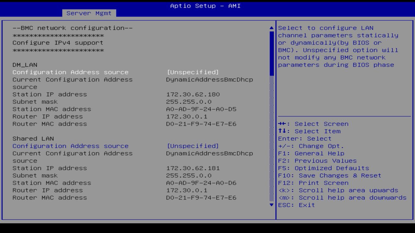Switch to the Server Mgmt tab
The image size is (415, 233).
(x=89, y=13)
